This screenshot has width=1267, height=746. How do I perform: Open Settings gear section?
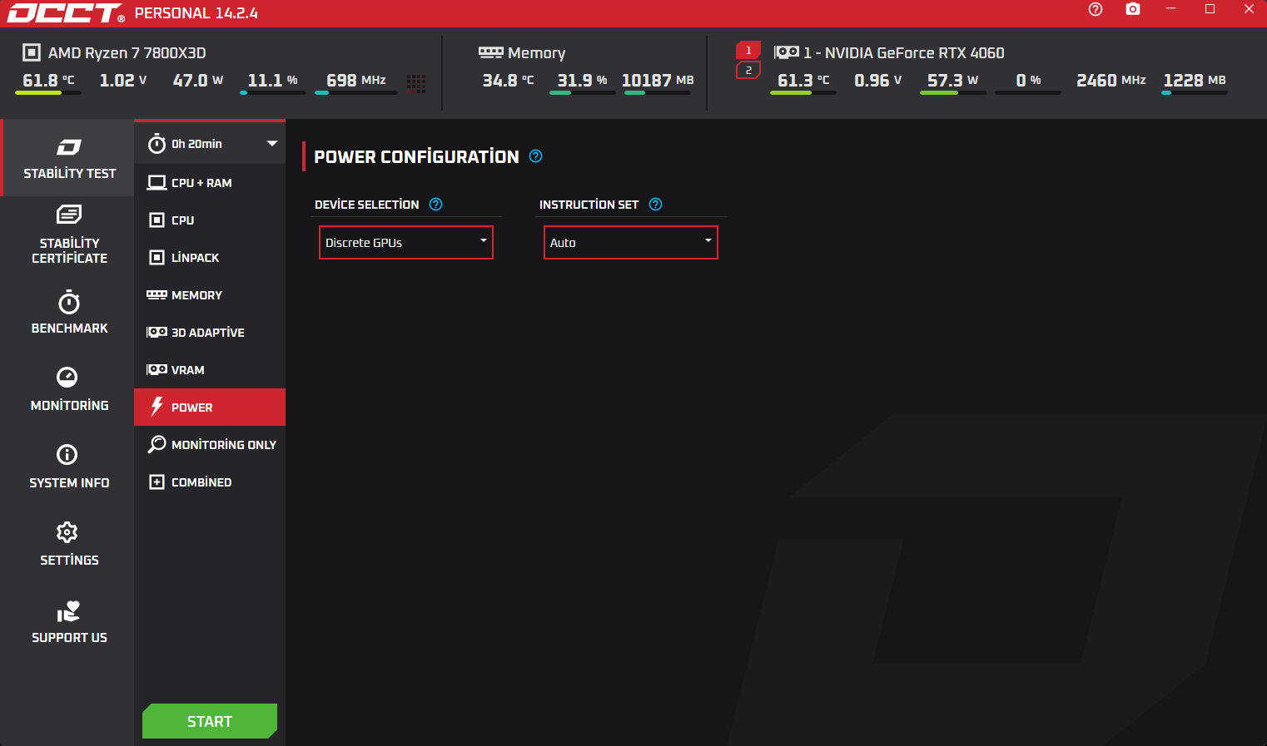click(x=69, y=545)
